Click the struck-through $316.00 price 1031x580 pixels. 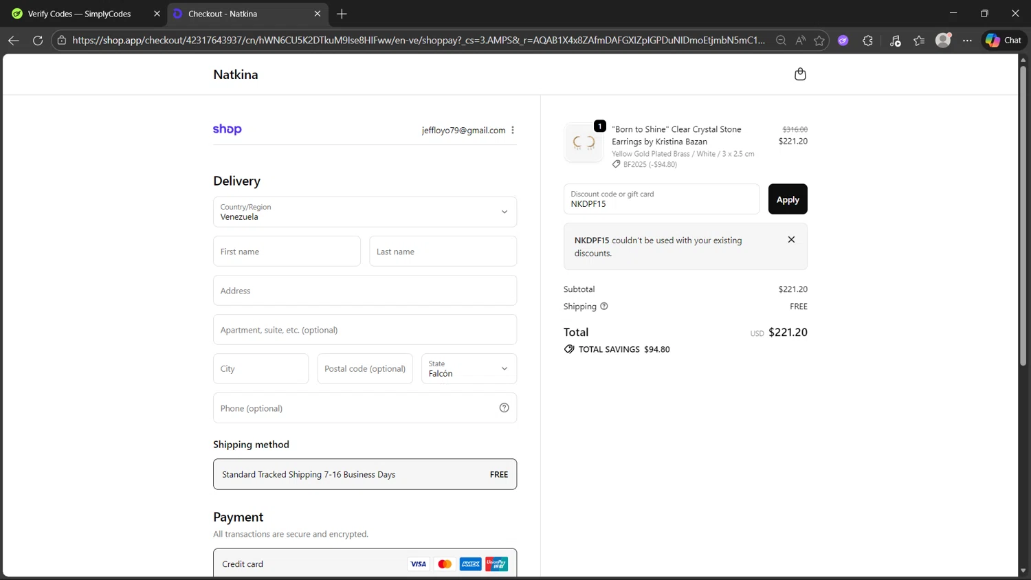[795, 129]
